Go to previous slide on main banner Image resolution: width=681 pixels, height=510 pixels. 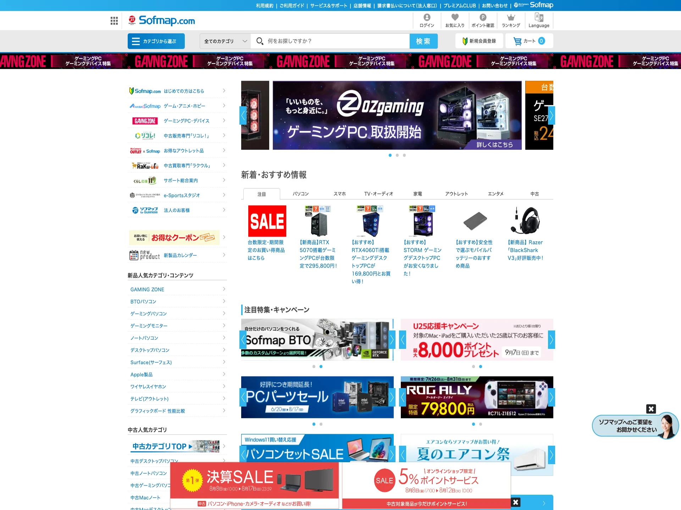[243, 115]
